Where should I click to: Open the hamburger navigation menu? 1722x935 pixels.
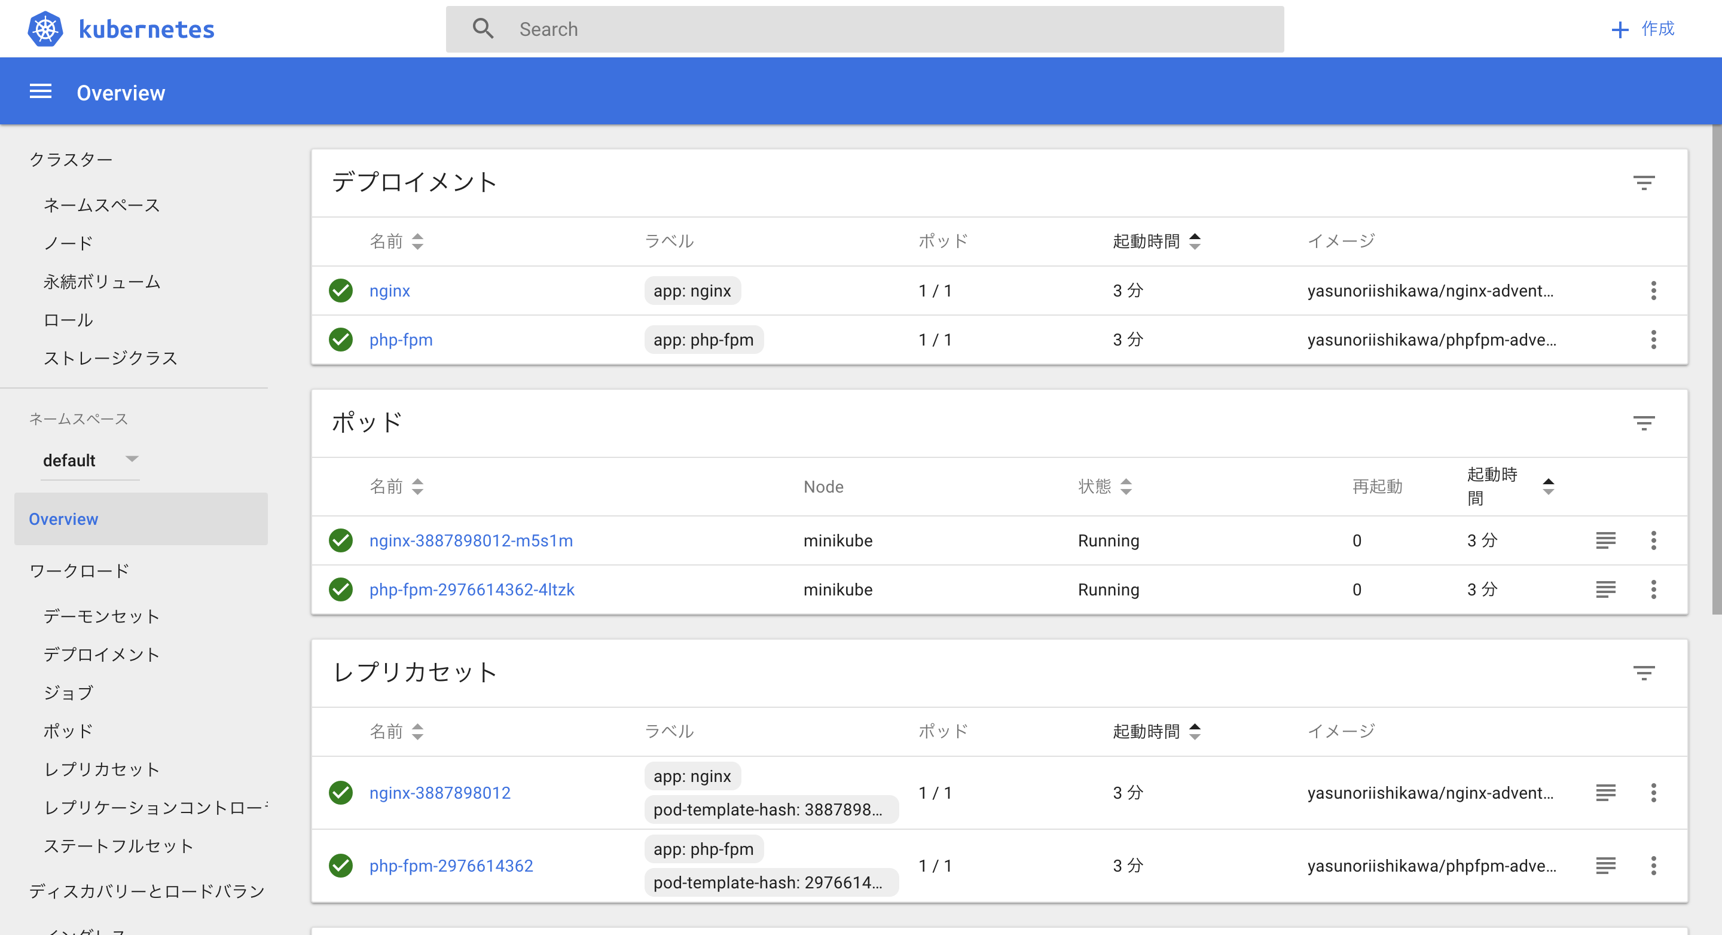pyautogui.click(x=41, y=91)
